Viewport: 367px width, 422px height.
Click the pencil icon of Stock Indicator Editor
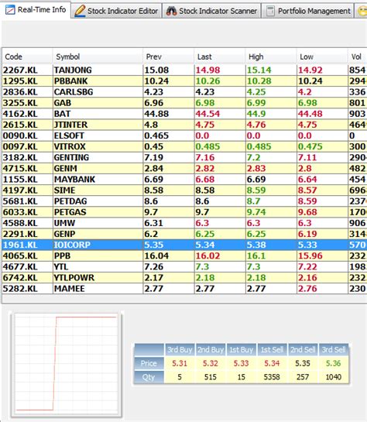[x=80, y=11]
